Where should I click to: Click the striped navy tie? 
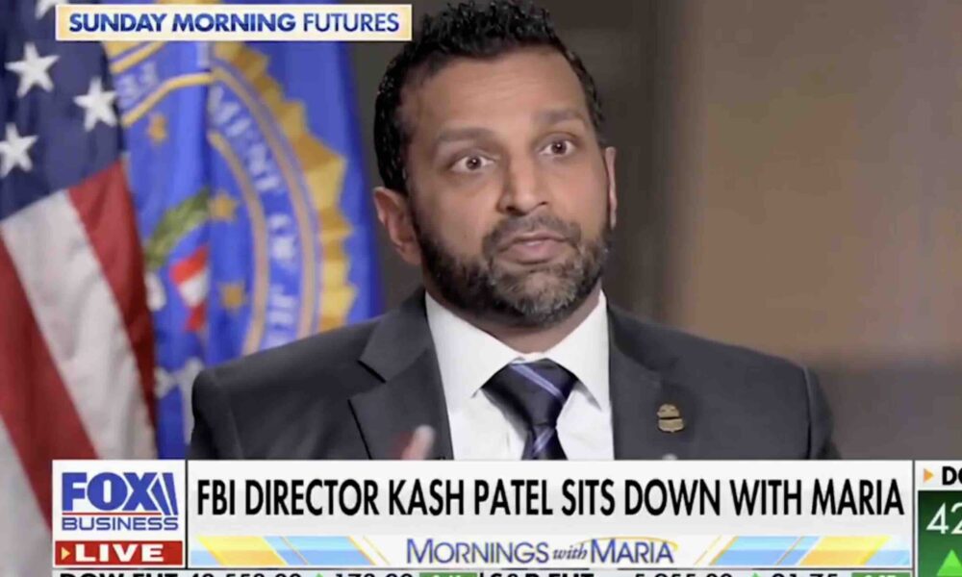(x=533, y=409)
